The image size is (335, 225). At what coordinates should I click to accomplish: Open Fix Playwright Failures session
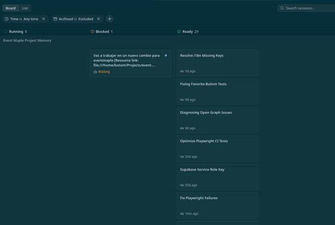(x=217, y=206)
